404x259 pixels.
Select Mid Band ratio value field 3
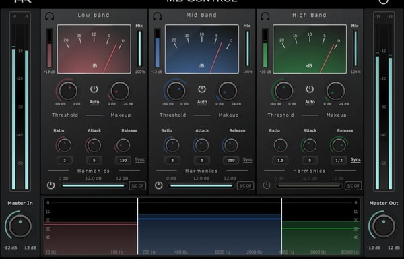pos(172,161)
